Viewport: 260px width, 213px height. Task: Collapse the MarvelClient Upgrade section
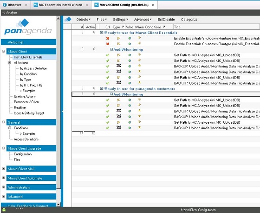pos(4,148)
